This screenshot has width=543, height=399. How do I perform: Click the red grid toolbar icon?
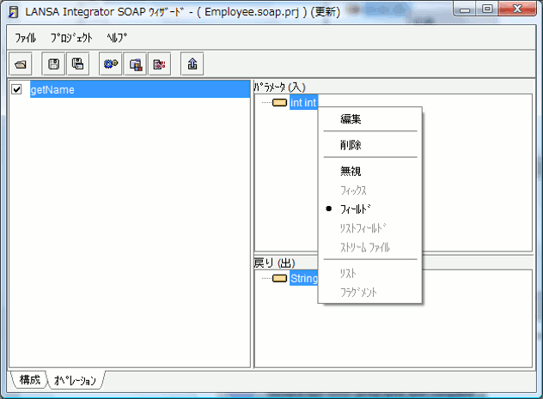159,64
